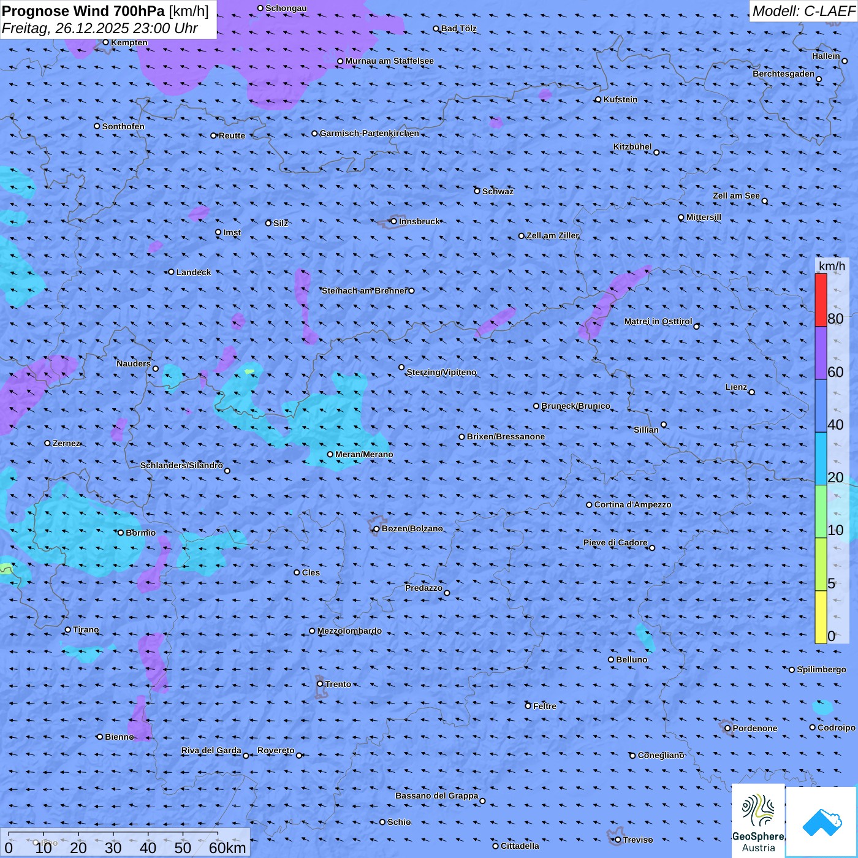Click the 'Prognose Wind 700hPa' title

tap(83, 10)
